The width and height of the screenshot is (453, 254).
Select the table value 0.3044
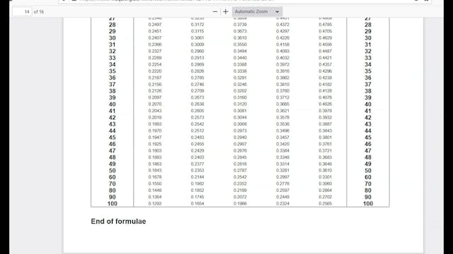click(x=240, y=117)
